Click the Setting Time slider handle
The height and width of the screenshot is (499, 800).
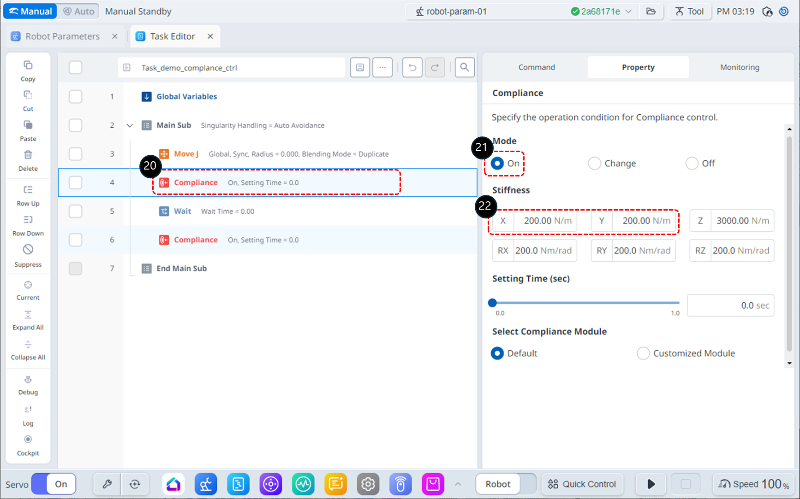pyautogui.click(x=492, y=303)
